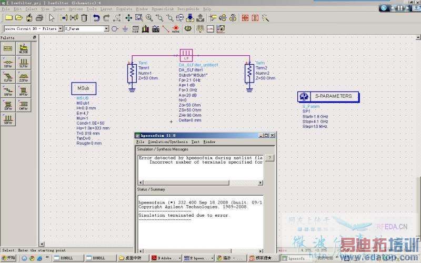Screen dimensions: 421x263
Task: Click the trash delete icon in toolbar
Action: pos(83,18)
